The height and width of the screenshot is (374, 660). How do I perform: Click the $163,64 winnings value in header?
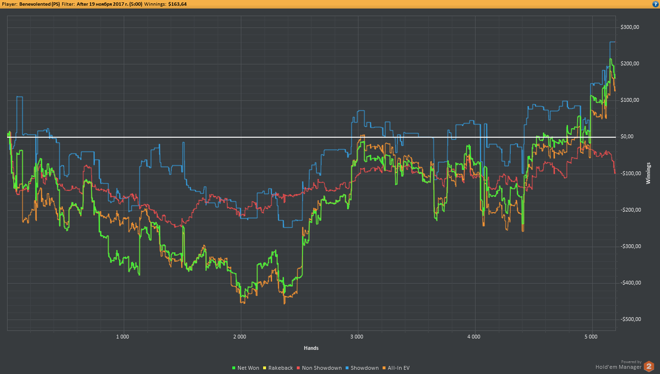(x=178, y=4)
